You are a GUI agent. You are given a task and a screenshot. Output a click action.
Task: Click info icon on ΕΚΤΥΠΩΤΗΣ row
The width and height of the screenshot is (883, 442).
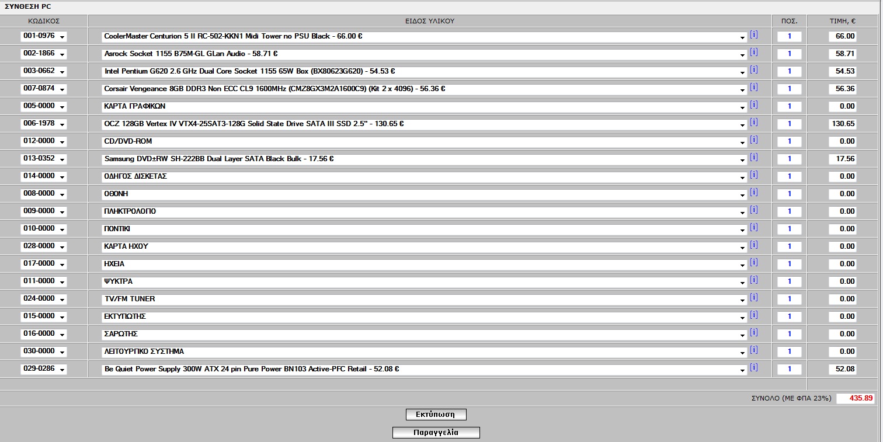click(x=754, y=315)
